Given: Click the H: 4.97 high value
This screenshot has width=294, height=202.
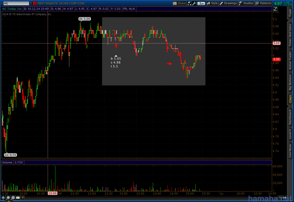Looking at the screenshot, I should pos(68,9).
